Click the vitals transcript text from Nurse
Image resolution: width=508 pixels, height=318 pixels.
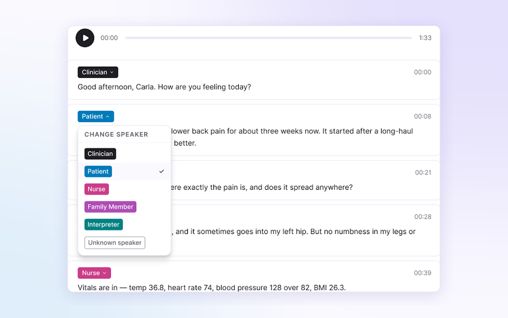(x=211, y=287)
